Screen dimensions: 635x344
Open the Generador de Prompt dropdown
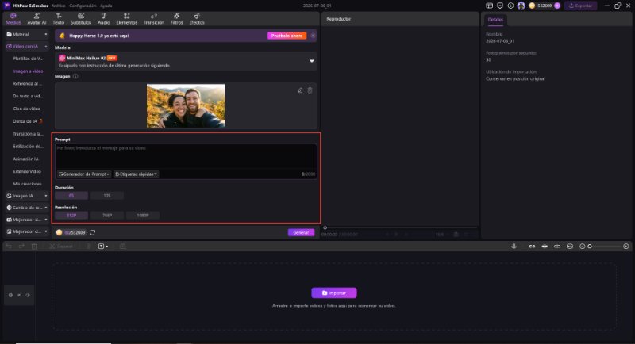click(84, 174)
